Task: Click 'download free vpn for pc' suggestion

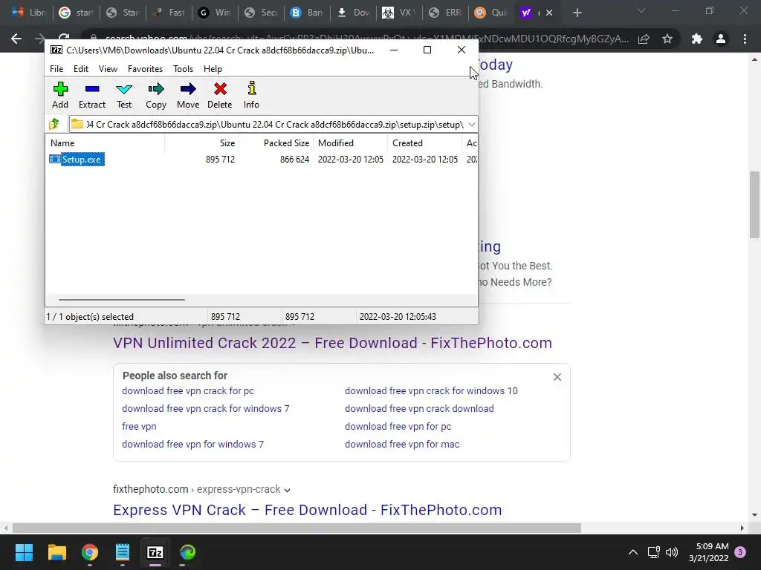Action: [x=398, y=427]
